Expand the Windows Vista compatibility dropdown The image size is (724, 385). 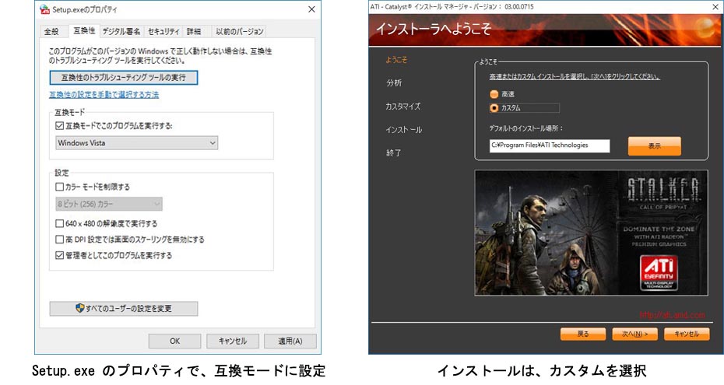click(137, 143)
